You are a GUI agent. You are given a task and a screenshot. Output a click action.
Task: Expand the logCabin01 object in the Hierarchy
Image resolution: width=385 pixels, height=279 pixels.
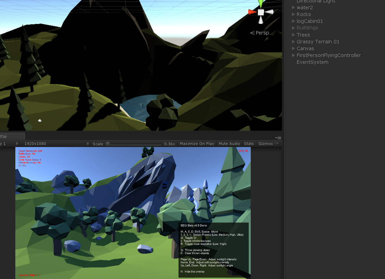pyautogui.click(x=293, y=21)
